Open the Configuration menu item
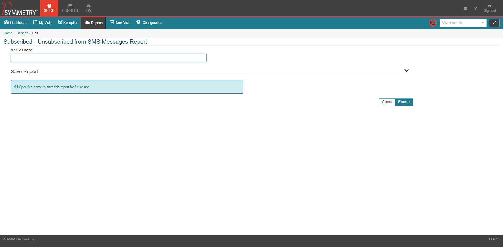This screenshot has height=247, width=503. pyautogui.click(x=149, y=23)
